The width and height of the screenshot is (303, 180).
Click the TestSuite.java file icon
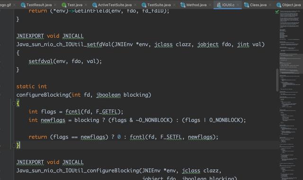pos(144,5)
